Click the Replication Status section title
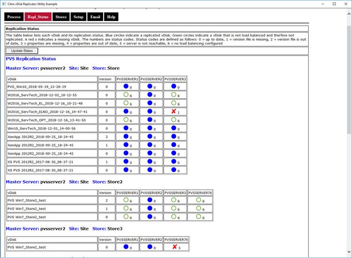Image resolution: width=352 pixels, height=258 pixels. click(x=23, y=29)
